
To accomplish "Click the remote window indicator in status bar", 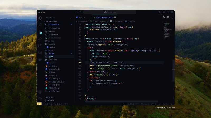I will pyautogui.click(x=39, y=104).
